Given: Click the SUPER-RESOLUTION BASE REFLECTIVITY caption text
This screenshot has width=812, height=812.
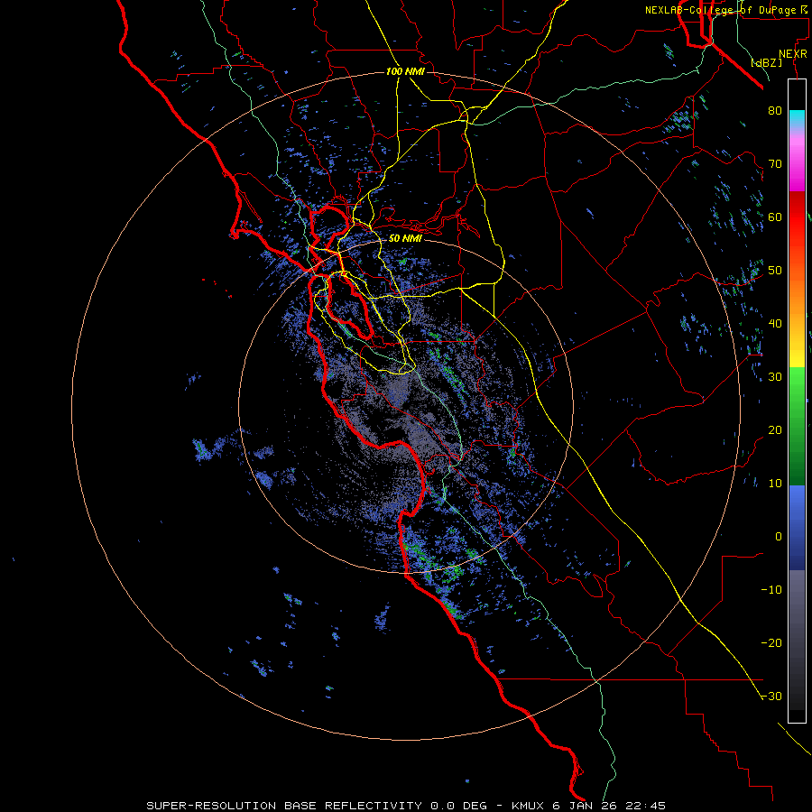Looking at the screenshot, I should point(284,806).
